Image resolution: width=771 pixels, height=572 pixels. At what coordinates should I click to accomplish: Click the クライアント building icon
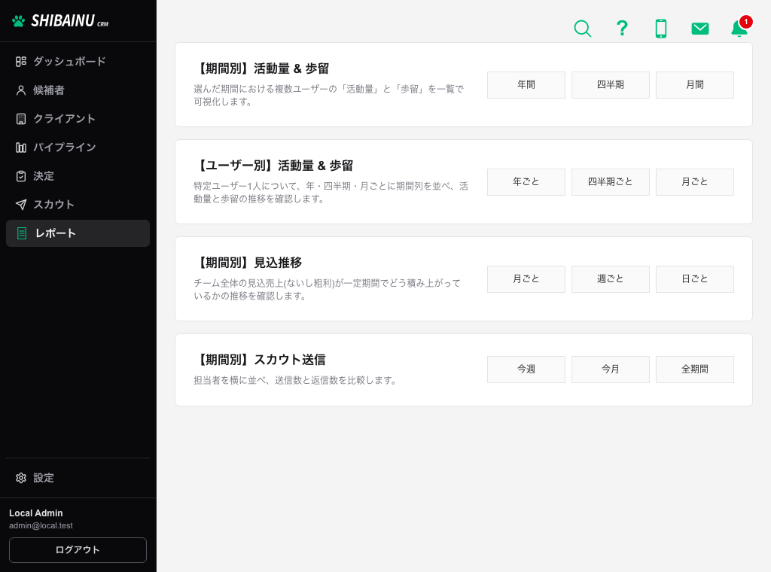[20, 119]
